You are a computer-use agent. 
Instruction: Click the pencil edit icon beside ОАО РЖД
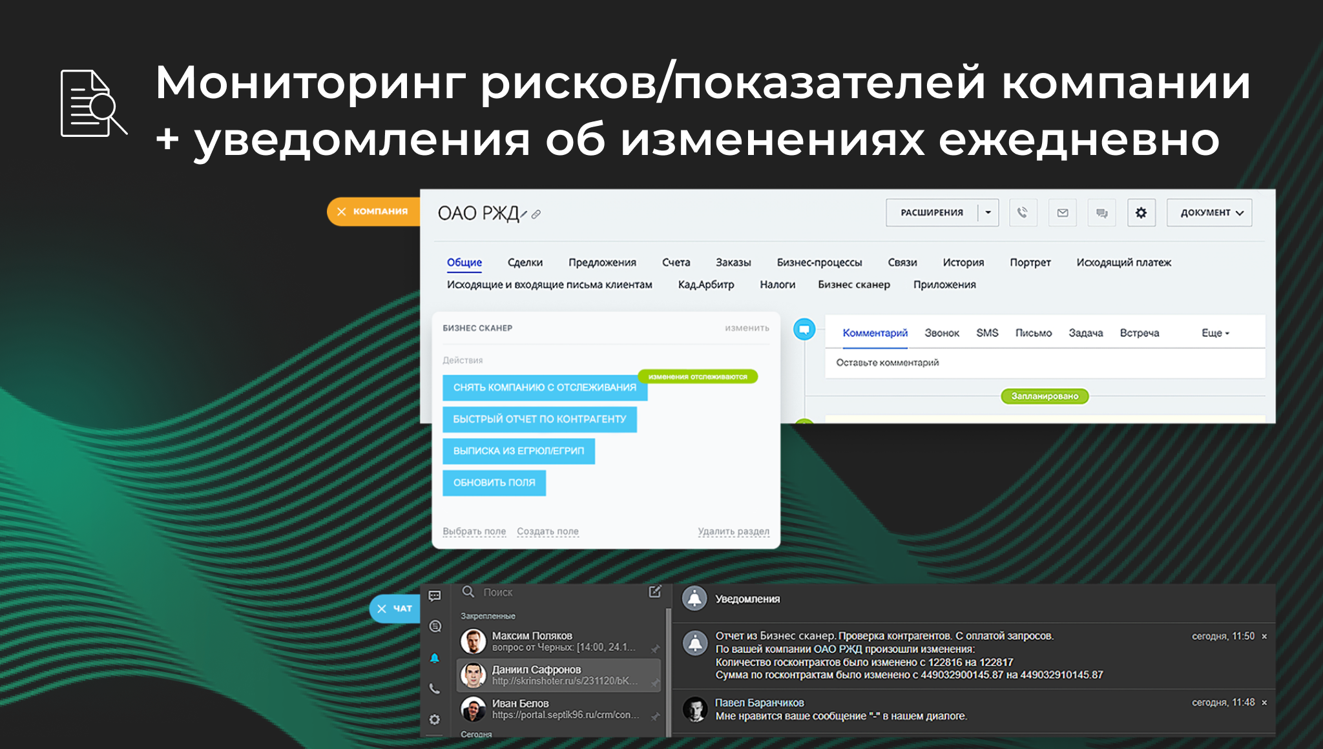pos(524,214)
